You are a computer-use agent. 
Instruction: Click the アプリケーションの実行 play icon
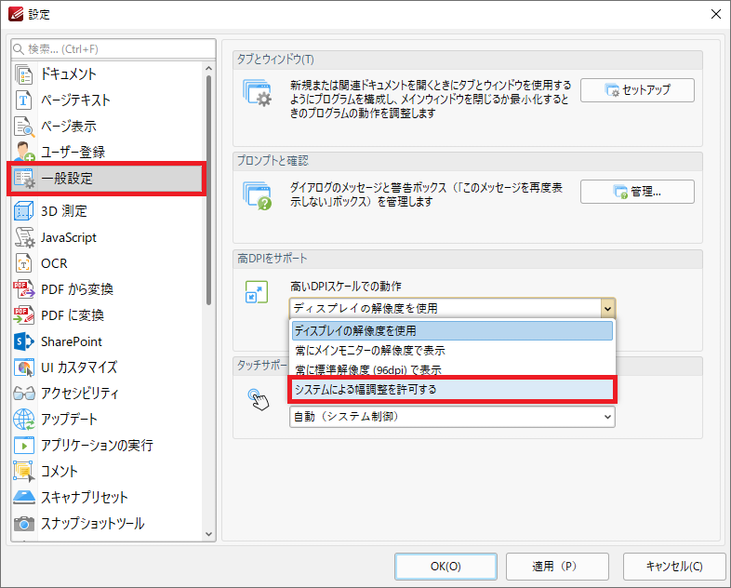[24, 446]
